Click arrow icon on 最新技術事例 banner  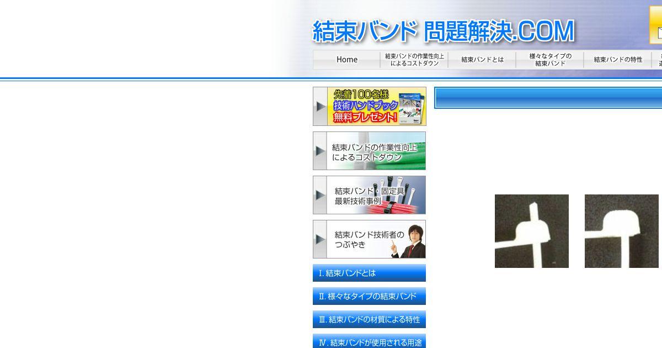point(320,195)
